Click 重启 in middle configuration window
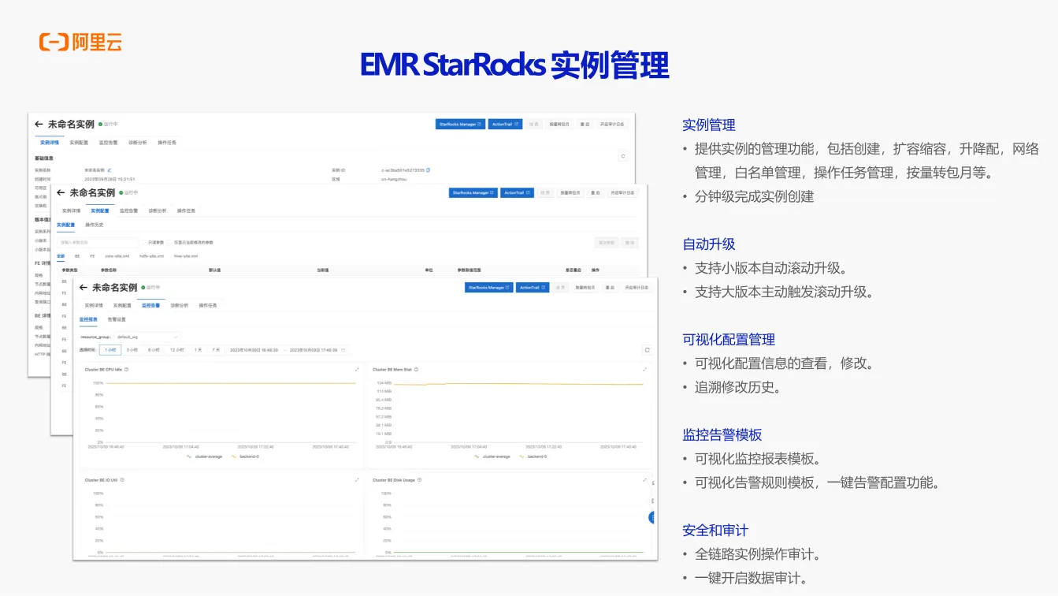This screenshot has height=596, width=1058. 595,192
